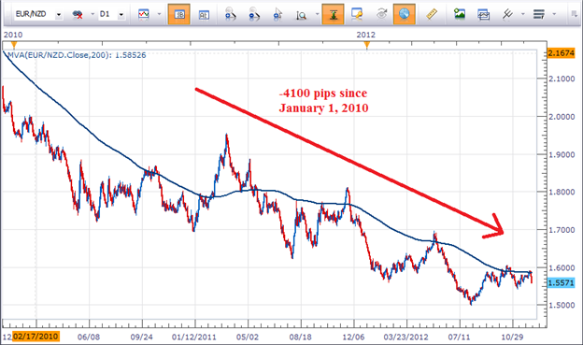Click the 1.5571 current price label

point(562,283)
